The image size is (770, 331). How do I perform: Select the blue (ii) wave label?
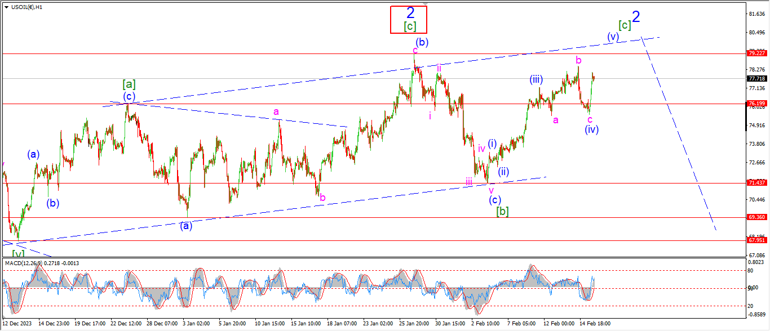pos(503,172)
